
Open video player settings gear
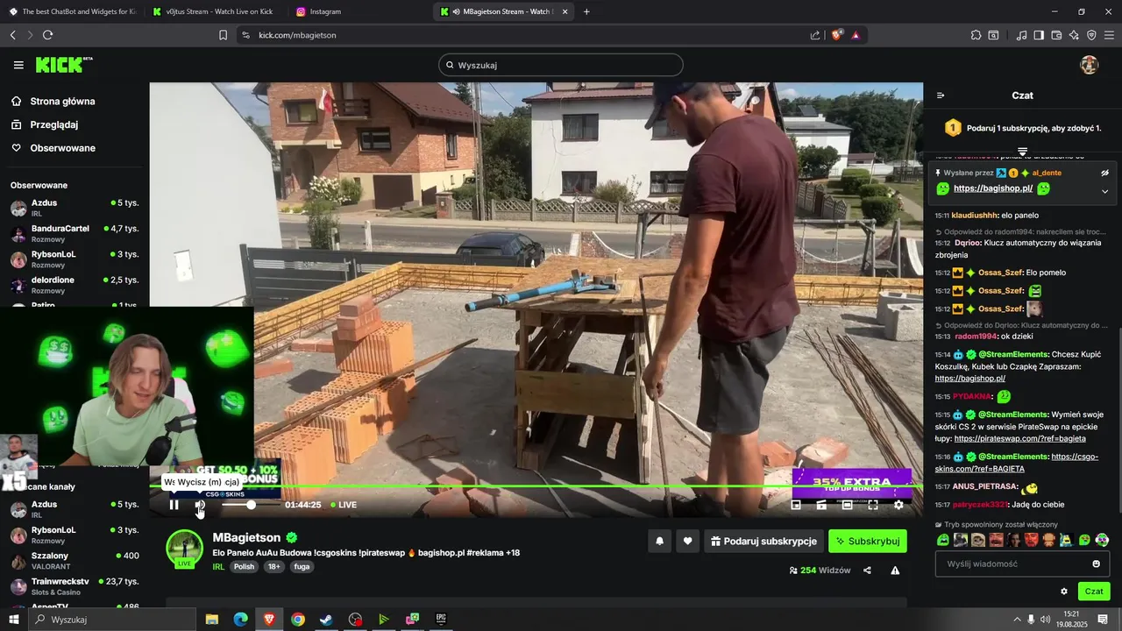click(x=898, y=505)
